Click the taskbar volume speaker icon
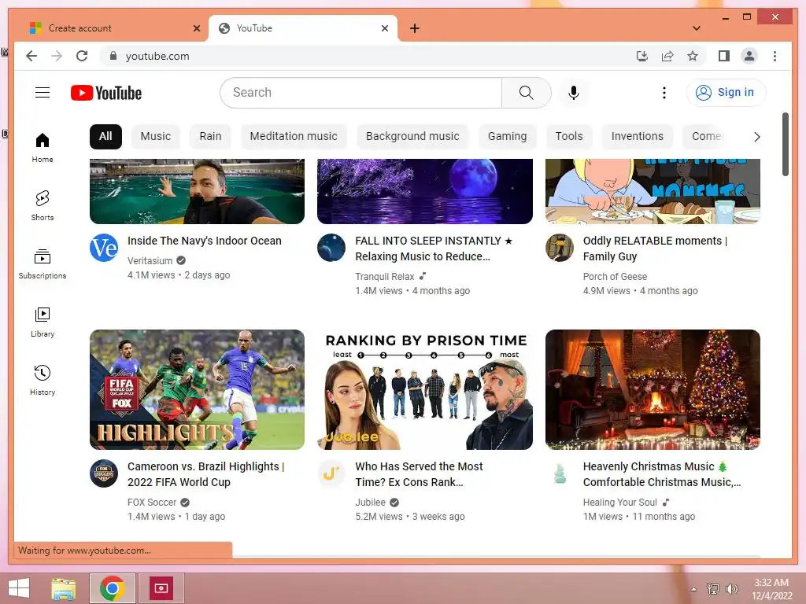The width and height of the screenshot is (806, 604). 732,588
